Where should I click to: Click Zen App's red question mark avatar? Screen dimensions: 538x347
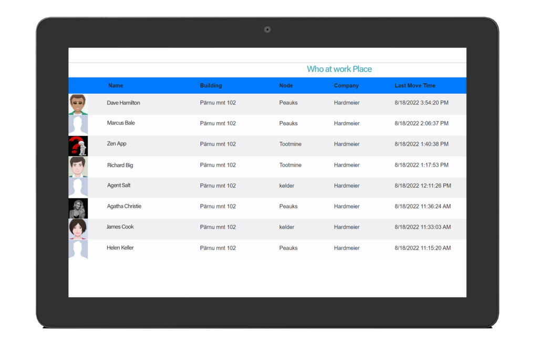coord(78,146)
